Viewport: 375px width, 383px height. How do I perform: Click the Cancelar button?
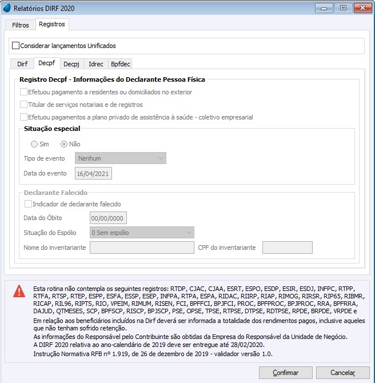[x=343, y=373]
